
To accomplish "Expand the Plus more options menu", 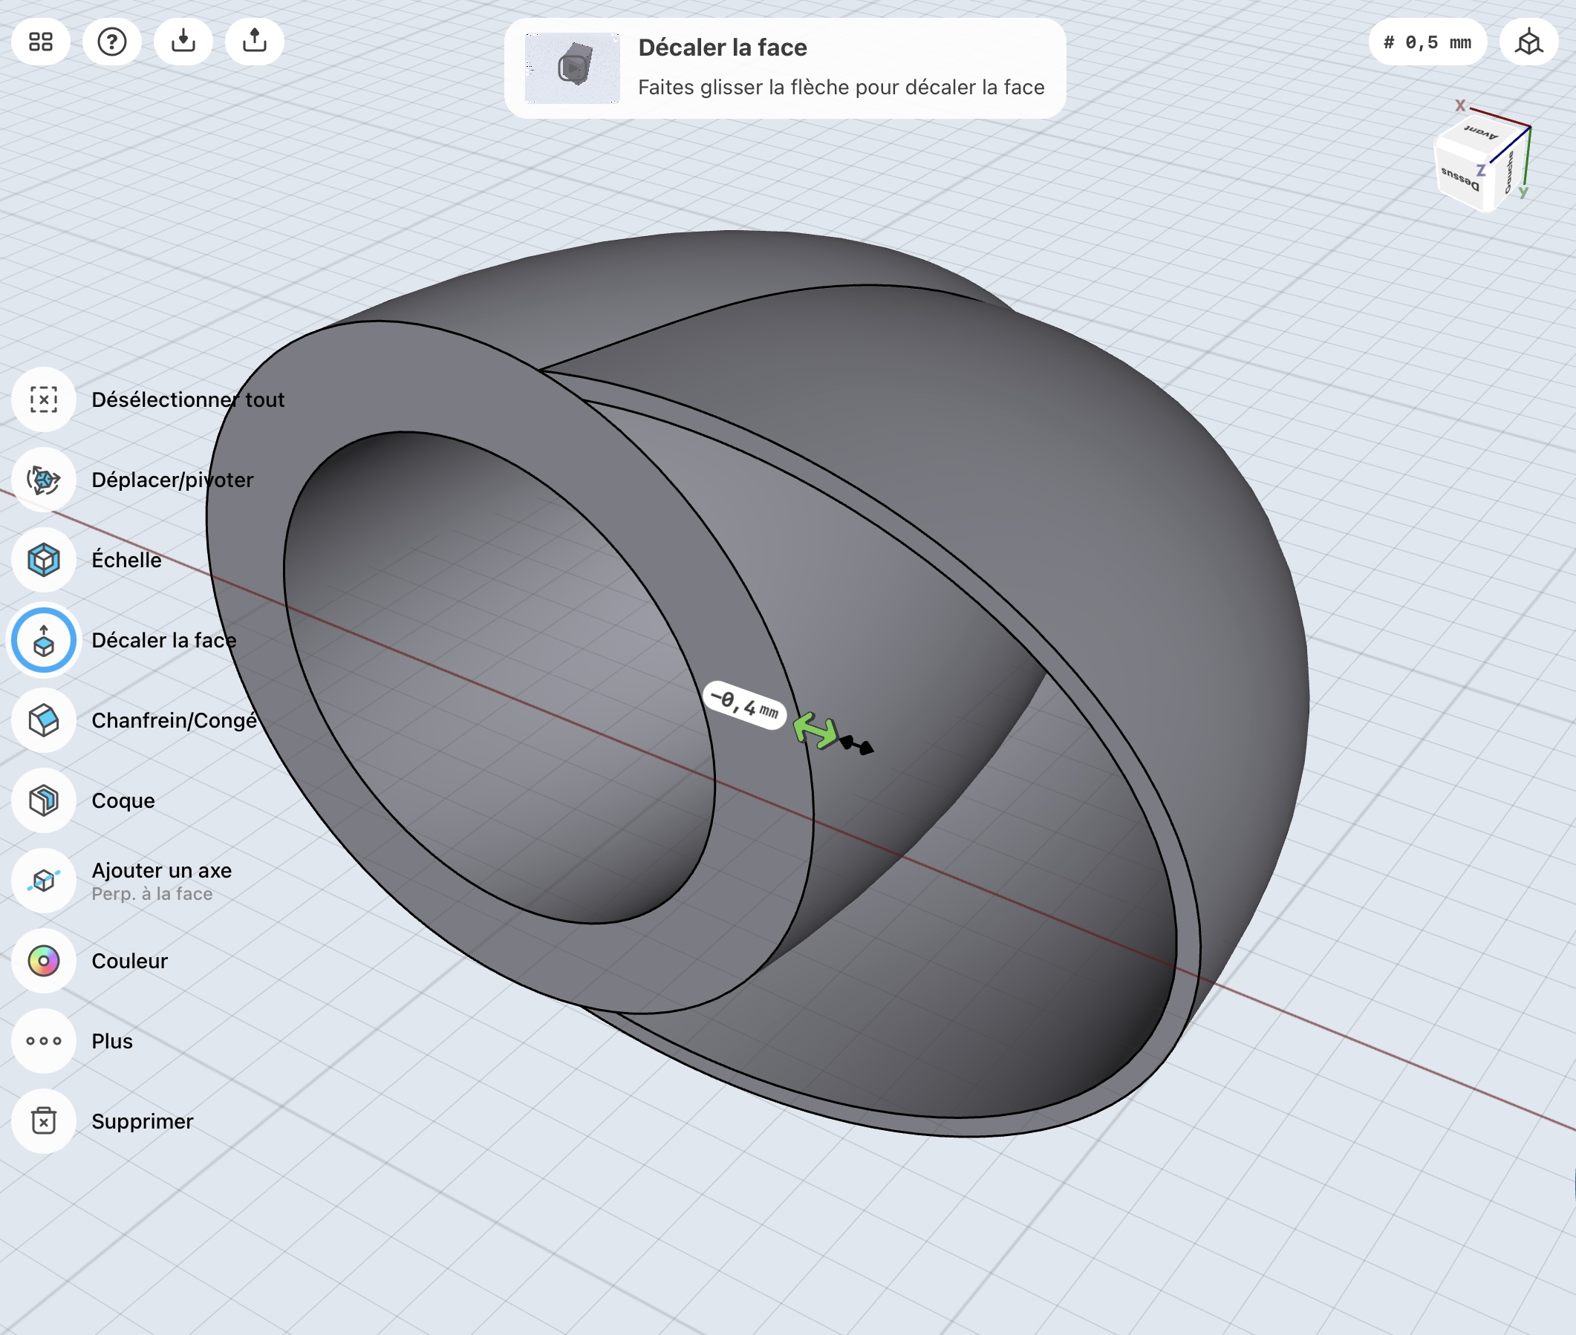I will pos(44,1042).
